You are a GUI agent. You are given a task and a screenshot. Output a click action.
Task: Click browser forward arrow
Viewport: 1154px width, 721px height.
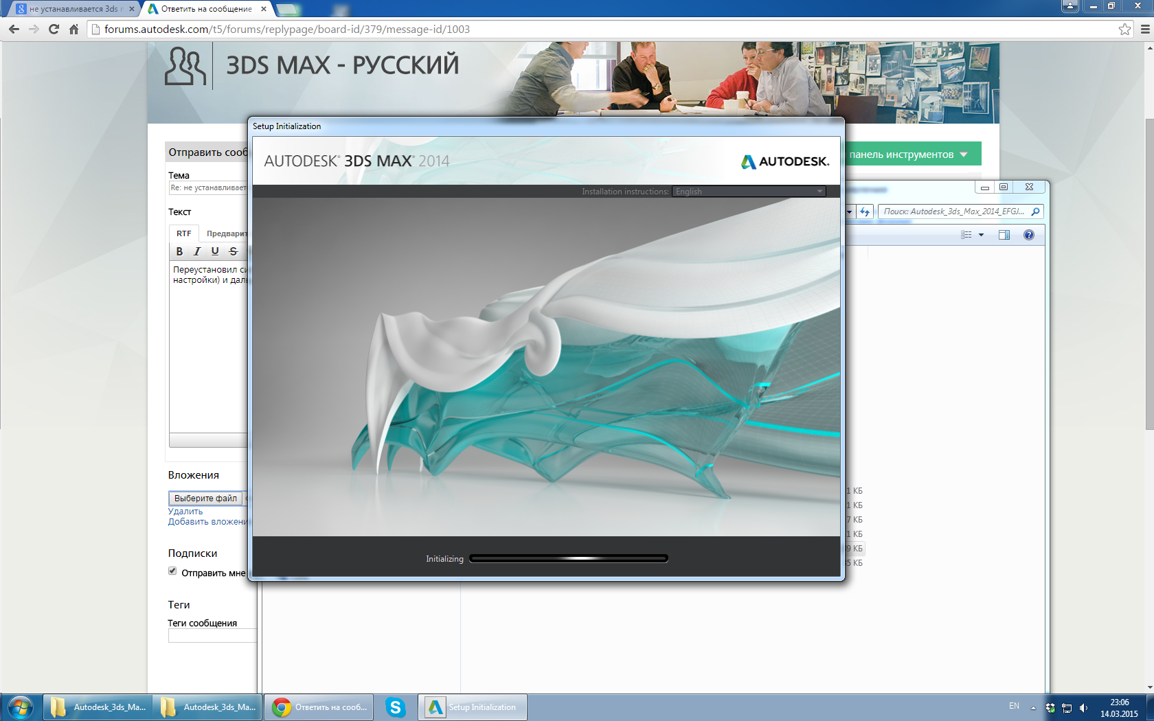coord(34,29)
